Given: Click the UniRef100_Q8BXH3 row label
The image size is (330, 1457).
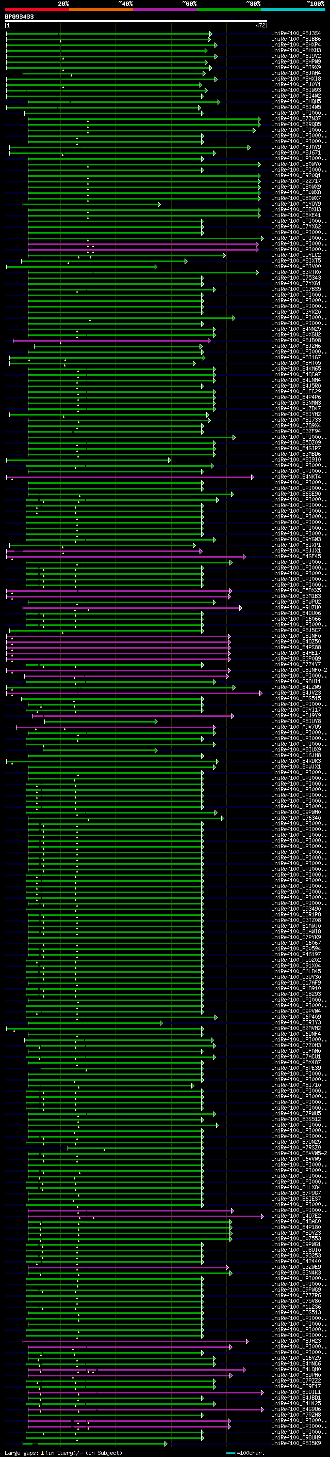Looking at the screenshot, I should (296, 209).
